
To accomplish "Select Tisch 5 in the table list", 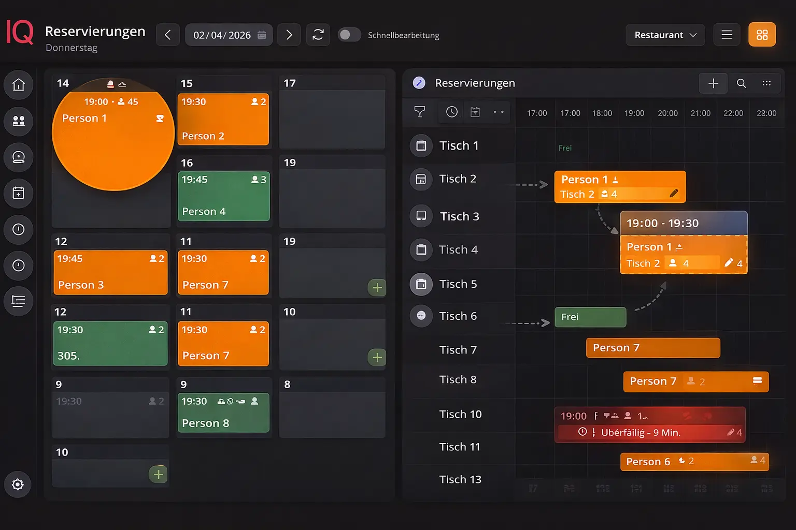I will click(x=458, y=284).
